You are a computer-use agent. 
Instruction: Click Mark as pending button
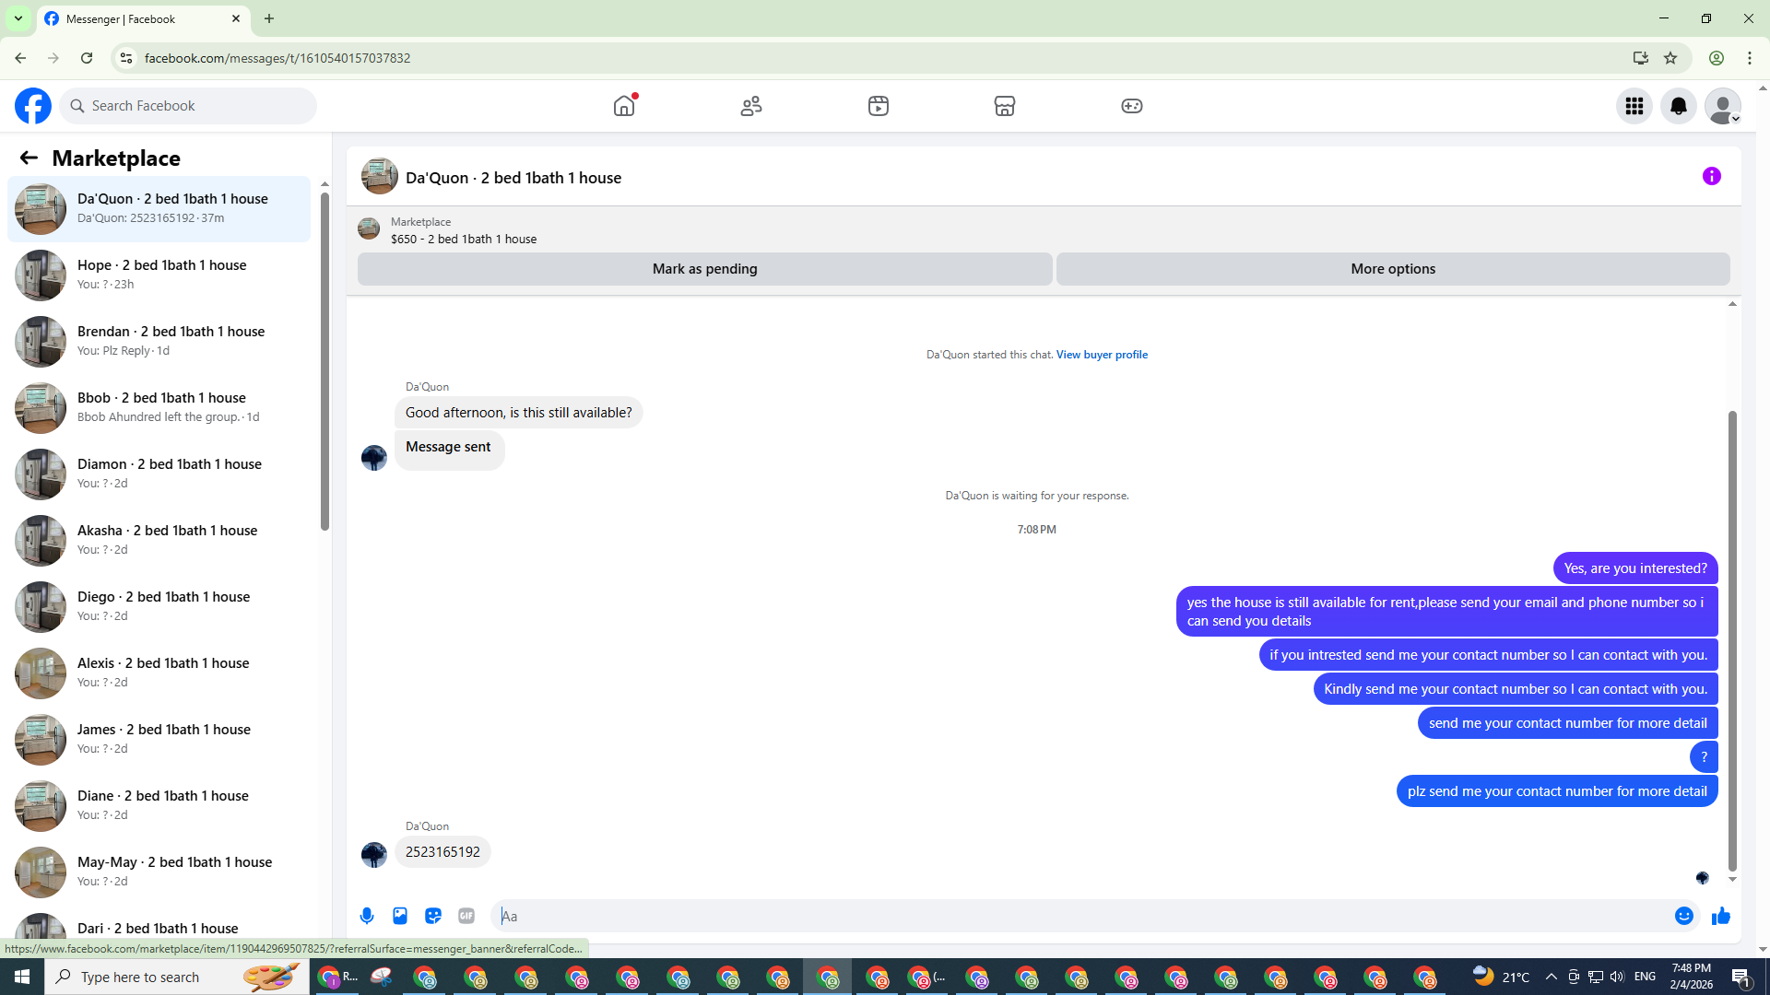704,269
